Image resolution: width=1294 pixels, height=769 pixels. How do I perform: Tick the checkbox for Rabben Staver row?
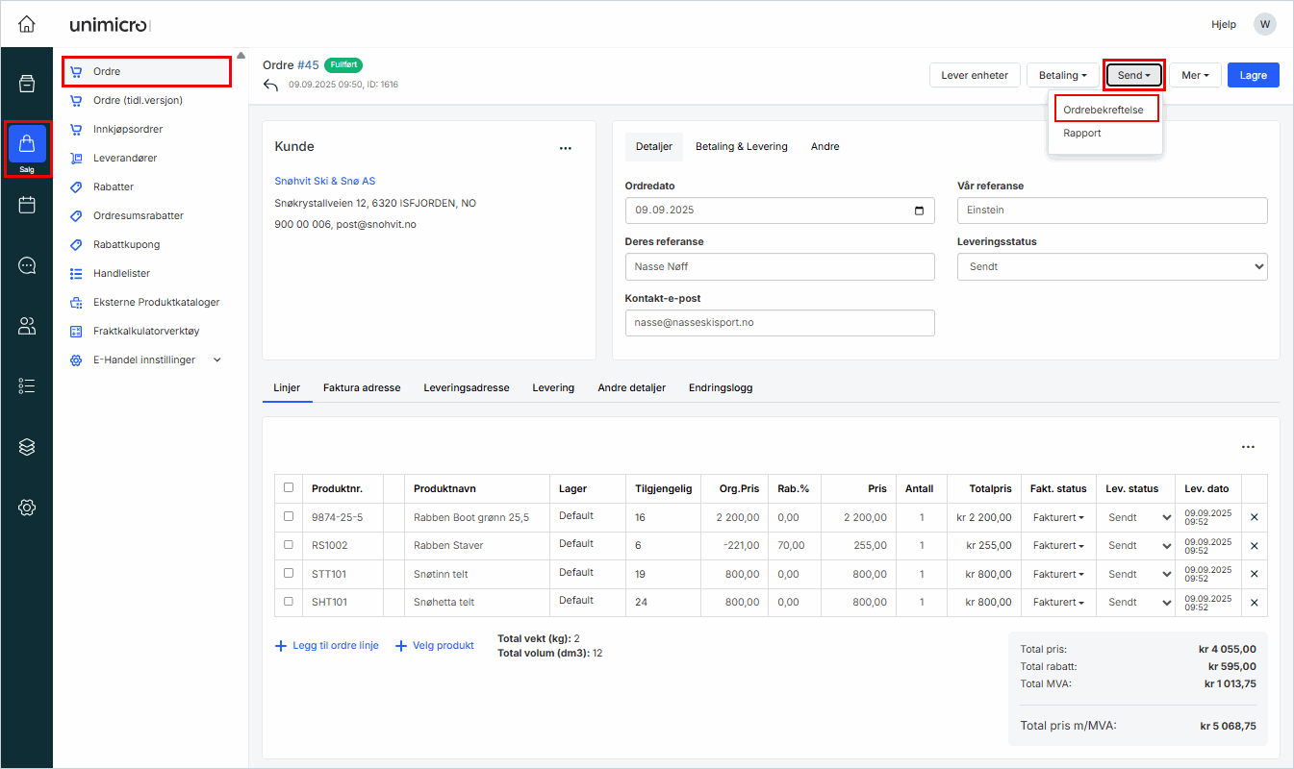coord(289,545)
